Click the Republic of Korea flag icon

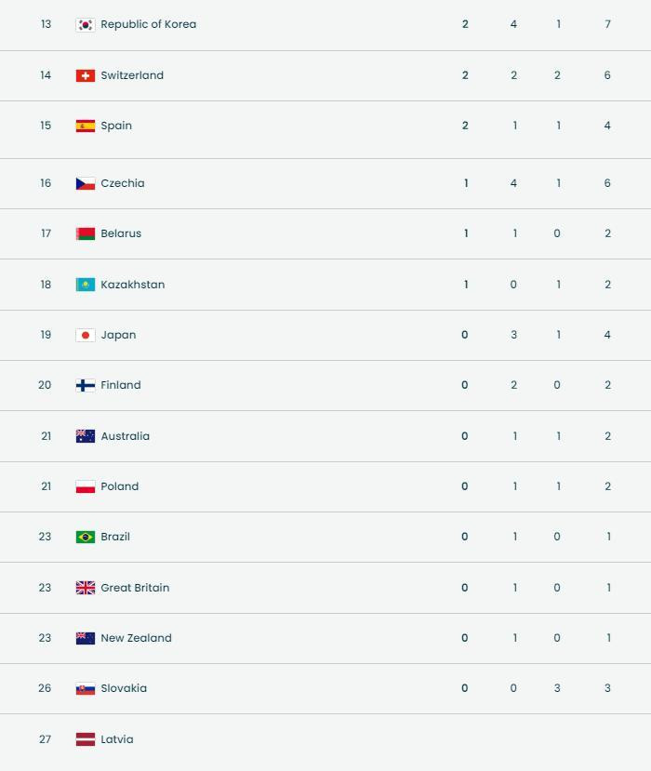click(x=86, y=25)
